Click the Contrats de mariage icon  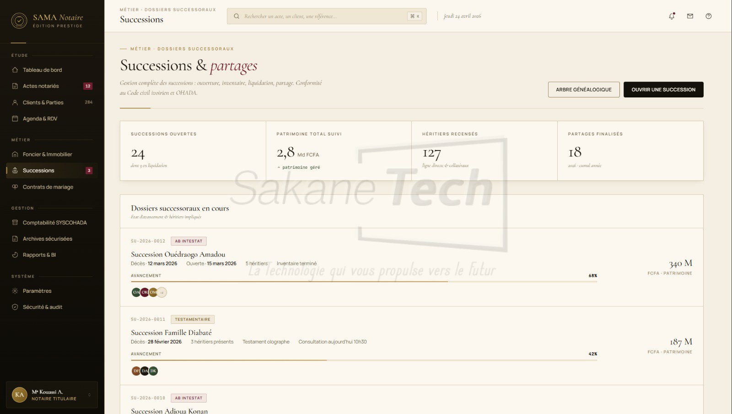coord(15,187)
